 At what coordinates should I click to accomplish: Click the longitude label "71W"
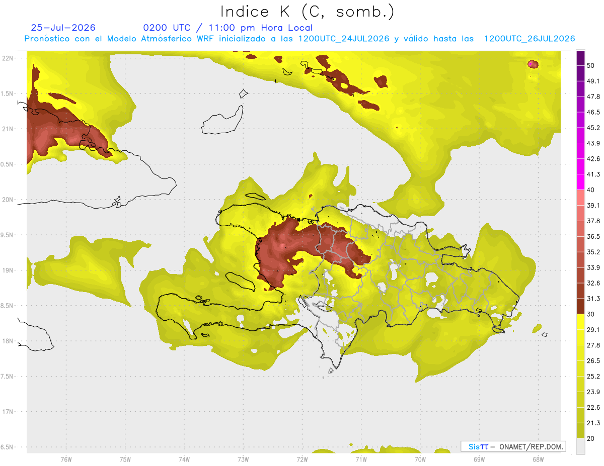click(361, 459)
